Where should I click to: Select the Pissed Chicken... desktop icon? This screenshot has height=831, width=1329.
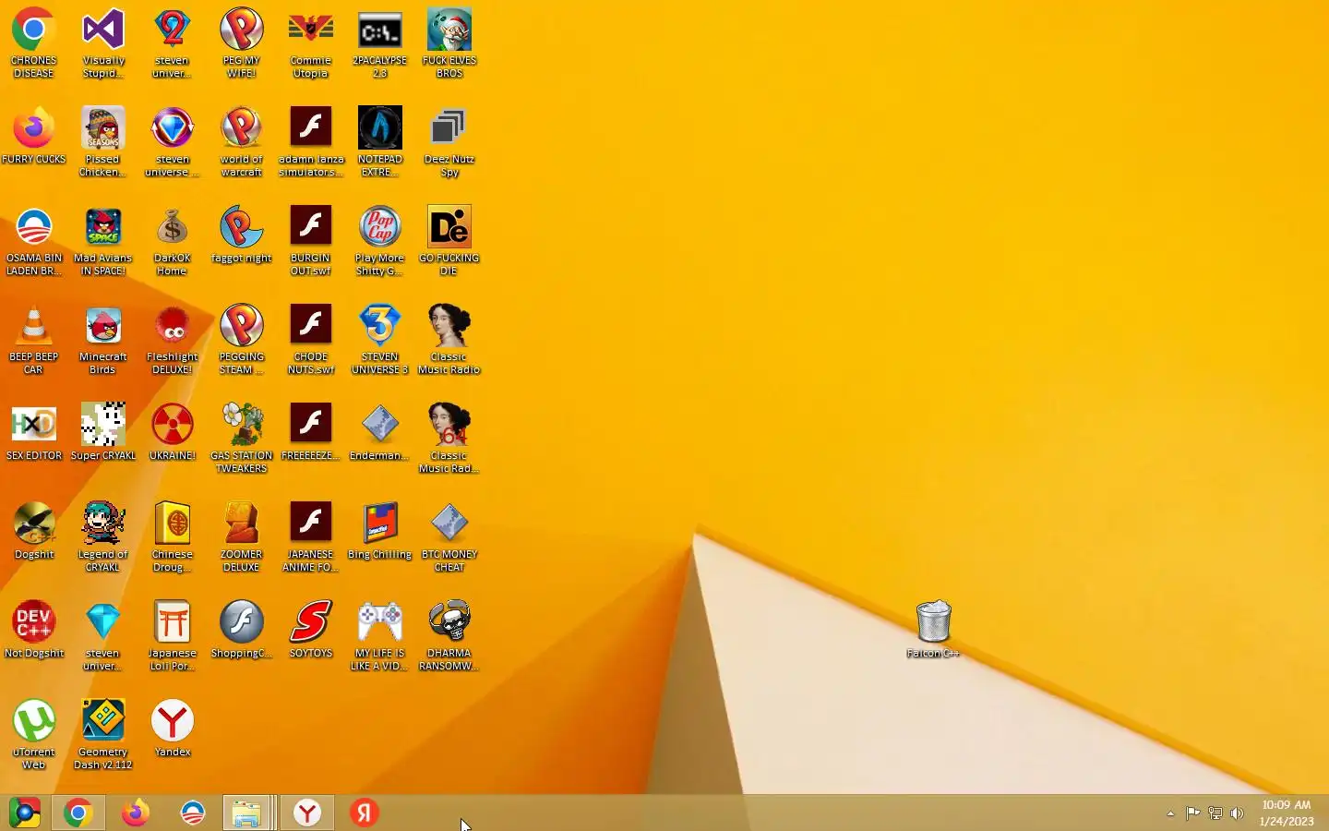coord(102,141)
